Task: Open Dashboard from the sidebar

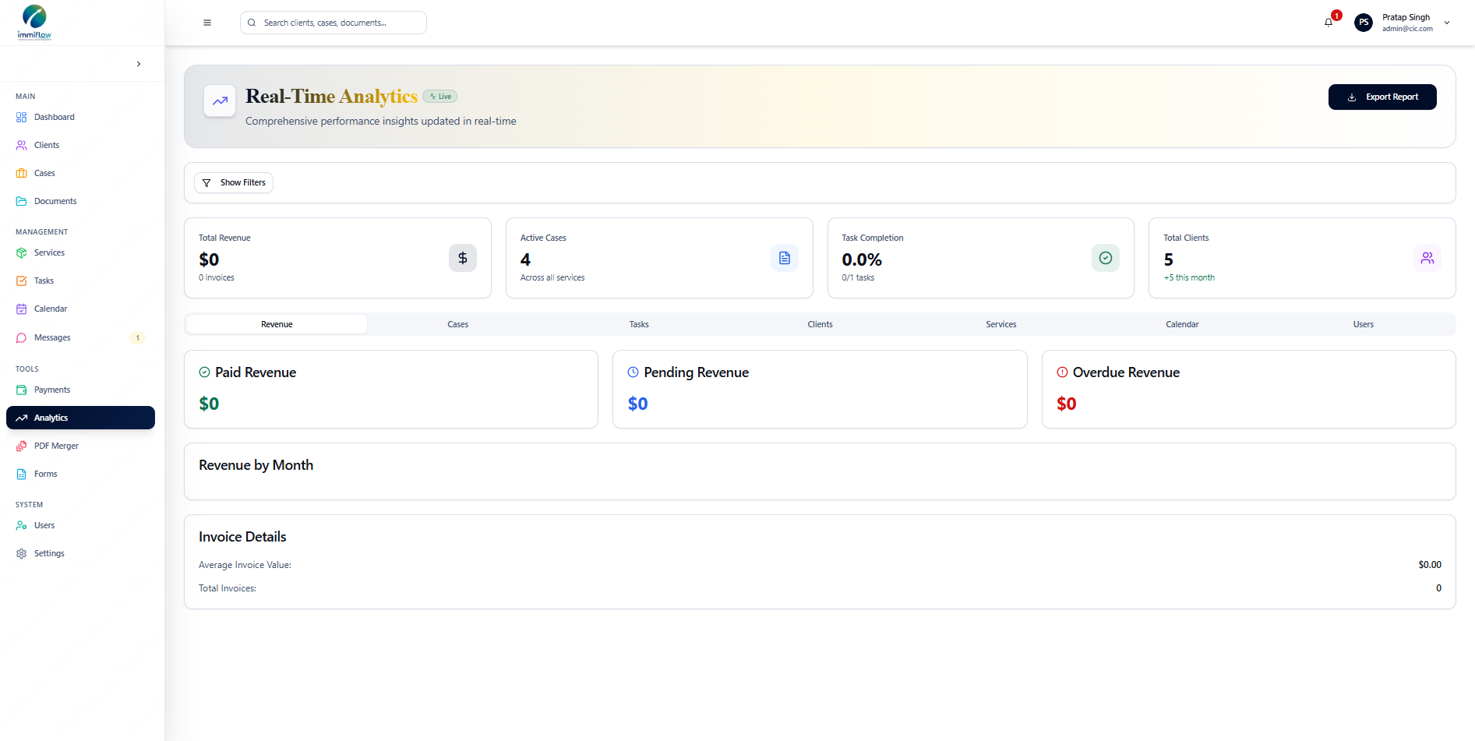Action: coord(81,117)
